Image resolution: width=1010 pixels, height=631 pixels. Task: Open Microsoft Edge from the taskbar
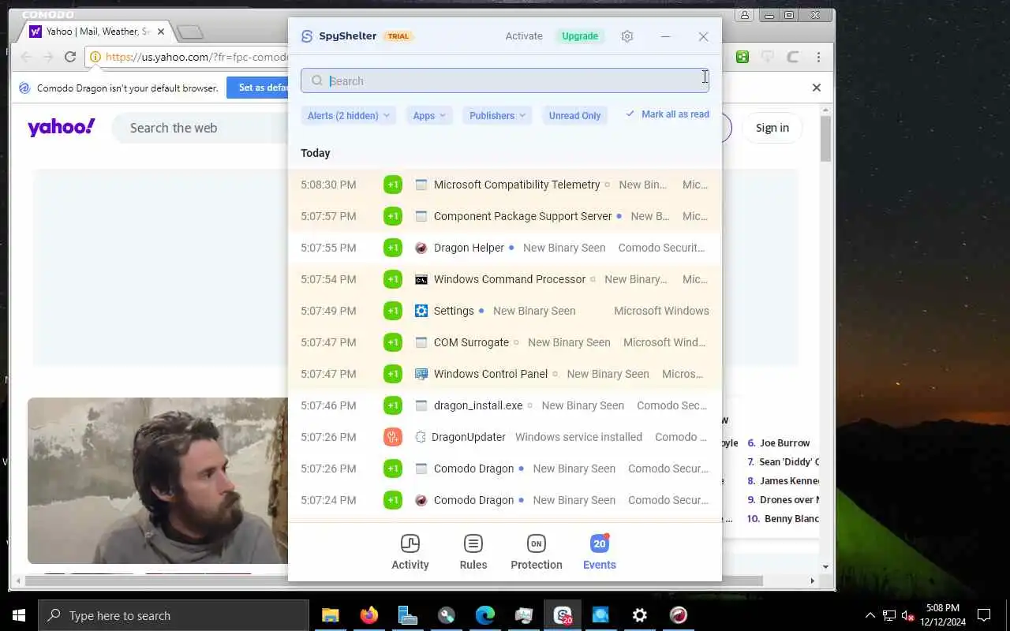tap(485, 615)
